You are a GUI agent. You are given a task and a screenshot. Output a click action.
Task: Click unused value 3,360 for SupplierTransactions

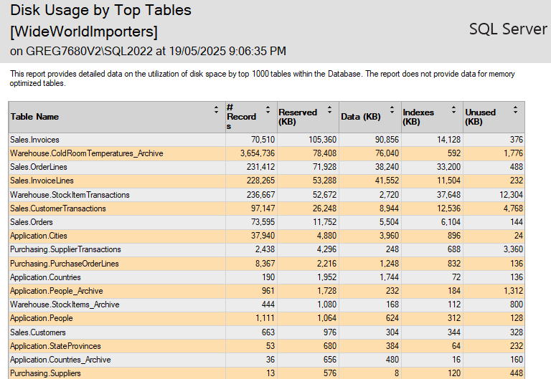(513, 249)
